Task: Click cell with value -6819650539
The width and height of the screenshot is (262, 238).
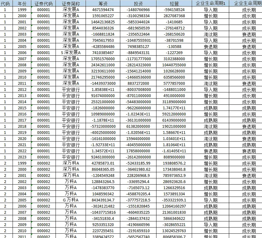Action: (x=138, y=28)
